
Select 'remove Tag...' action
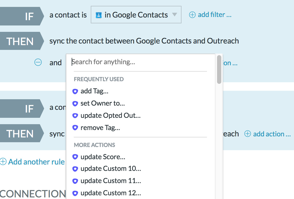click(x=100, y=128)
